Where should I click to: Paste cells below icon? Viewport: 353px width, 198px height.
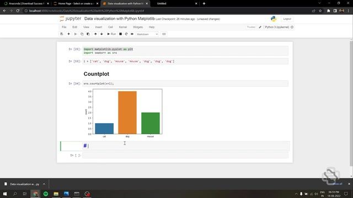pos(88,34)
